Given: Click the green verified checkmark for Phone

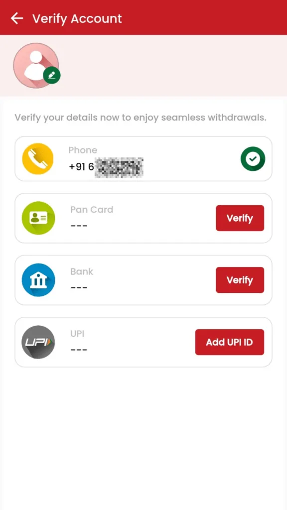Looking at the screenshot, I should click(x=253, y=159).
